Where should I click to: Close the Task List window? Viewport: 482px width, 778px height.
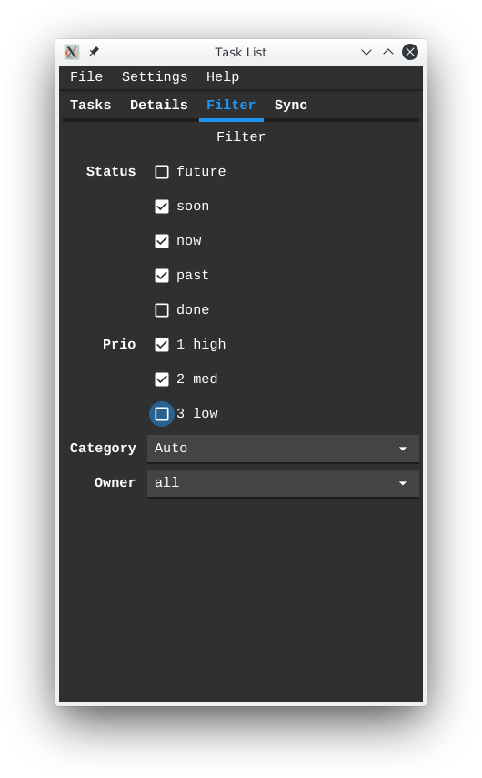coord(410,52)
